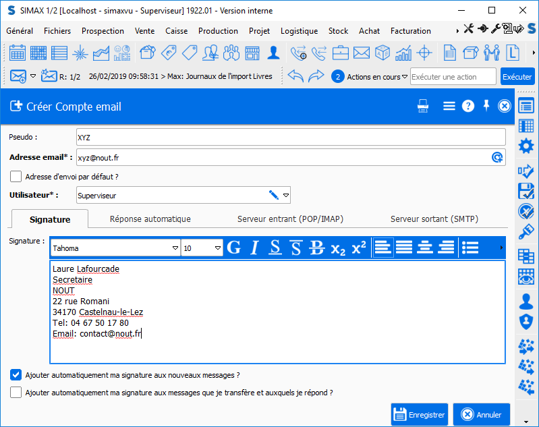Check signature for forwarded and replied messages
The width and height of the screenshot is (539, 427).
click(x=16, y=393)
